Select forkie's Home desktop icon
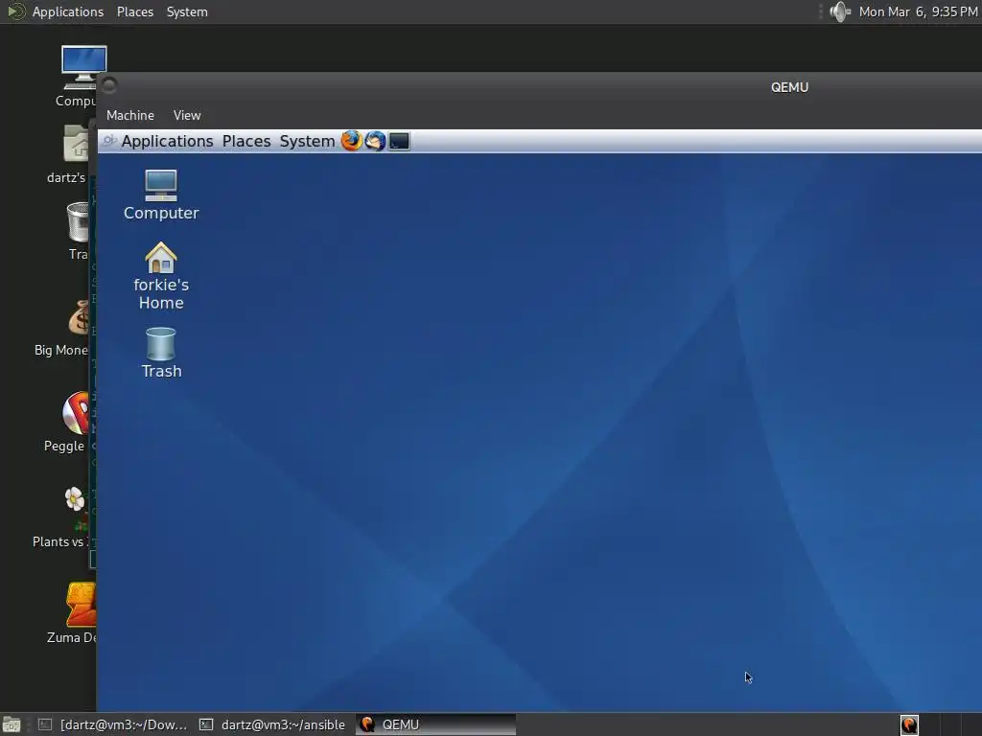Image resolution: width=982 pixels, height=736 pixels. tap(161, 276)
